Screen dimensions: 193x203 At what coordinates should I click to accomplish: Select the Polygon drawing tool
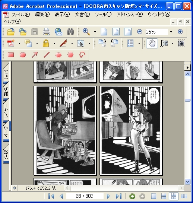coord(70,55)
